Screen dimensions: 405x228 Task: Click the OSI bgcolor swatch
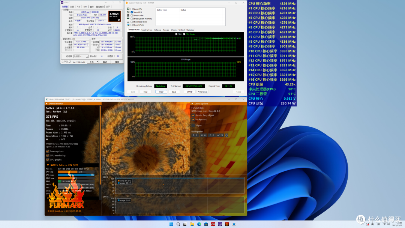(226, 135)
